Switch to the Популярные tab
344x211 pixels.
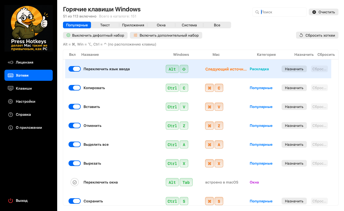[x=77, y=25]
